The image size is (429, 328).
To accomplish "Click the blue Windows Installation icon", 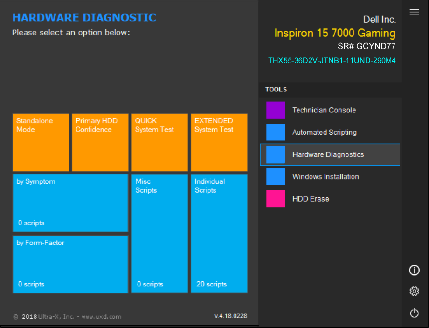I will pos(276,176).
